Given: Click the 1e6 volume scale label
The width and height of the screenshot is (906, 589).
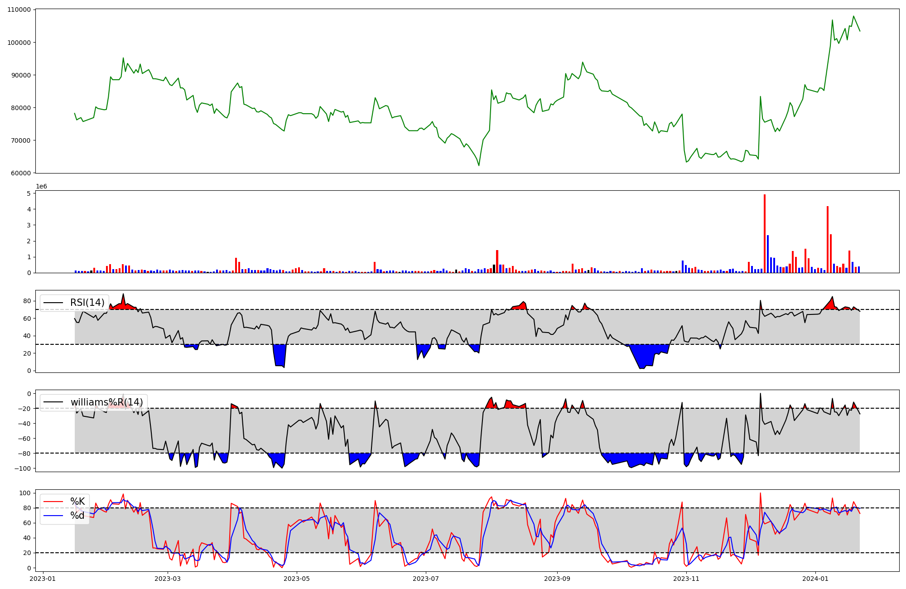Looking at the screenshot, I should (41, 187).
